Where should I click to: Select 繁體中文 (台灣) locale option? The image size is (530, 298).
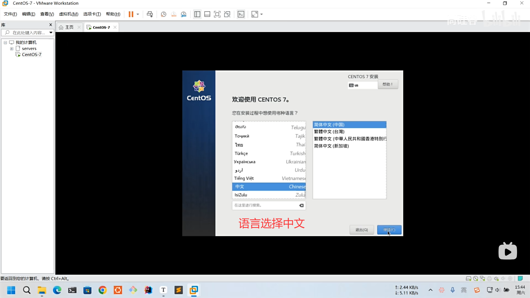point(329,132)
